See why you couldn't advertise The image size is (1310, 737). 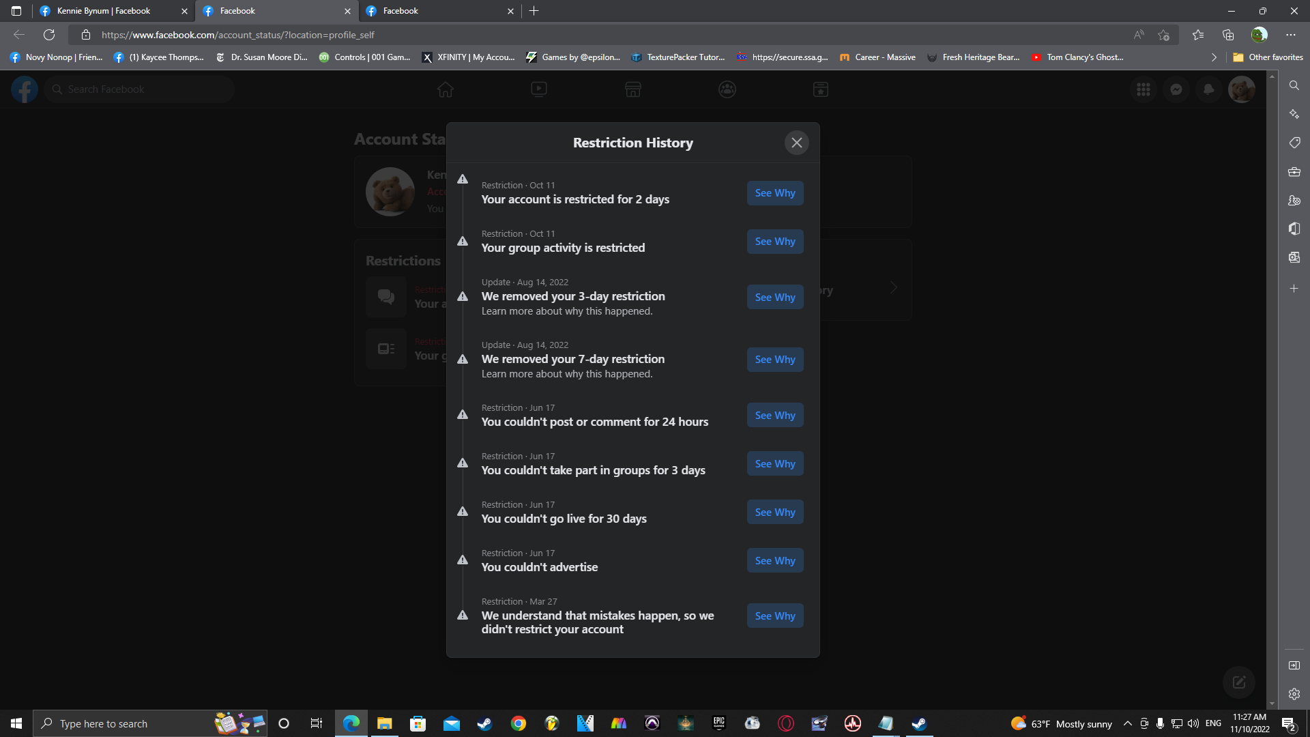[x=774, y=561]
